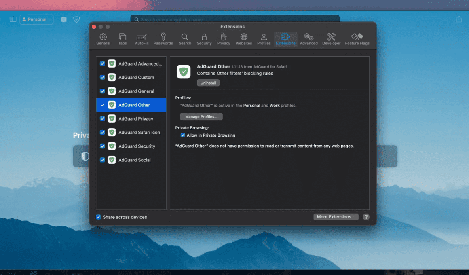
Task: Uninstall the AdGuard Other extension
Action: point(208,83)
